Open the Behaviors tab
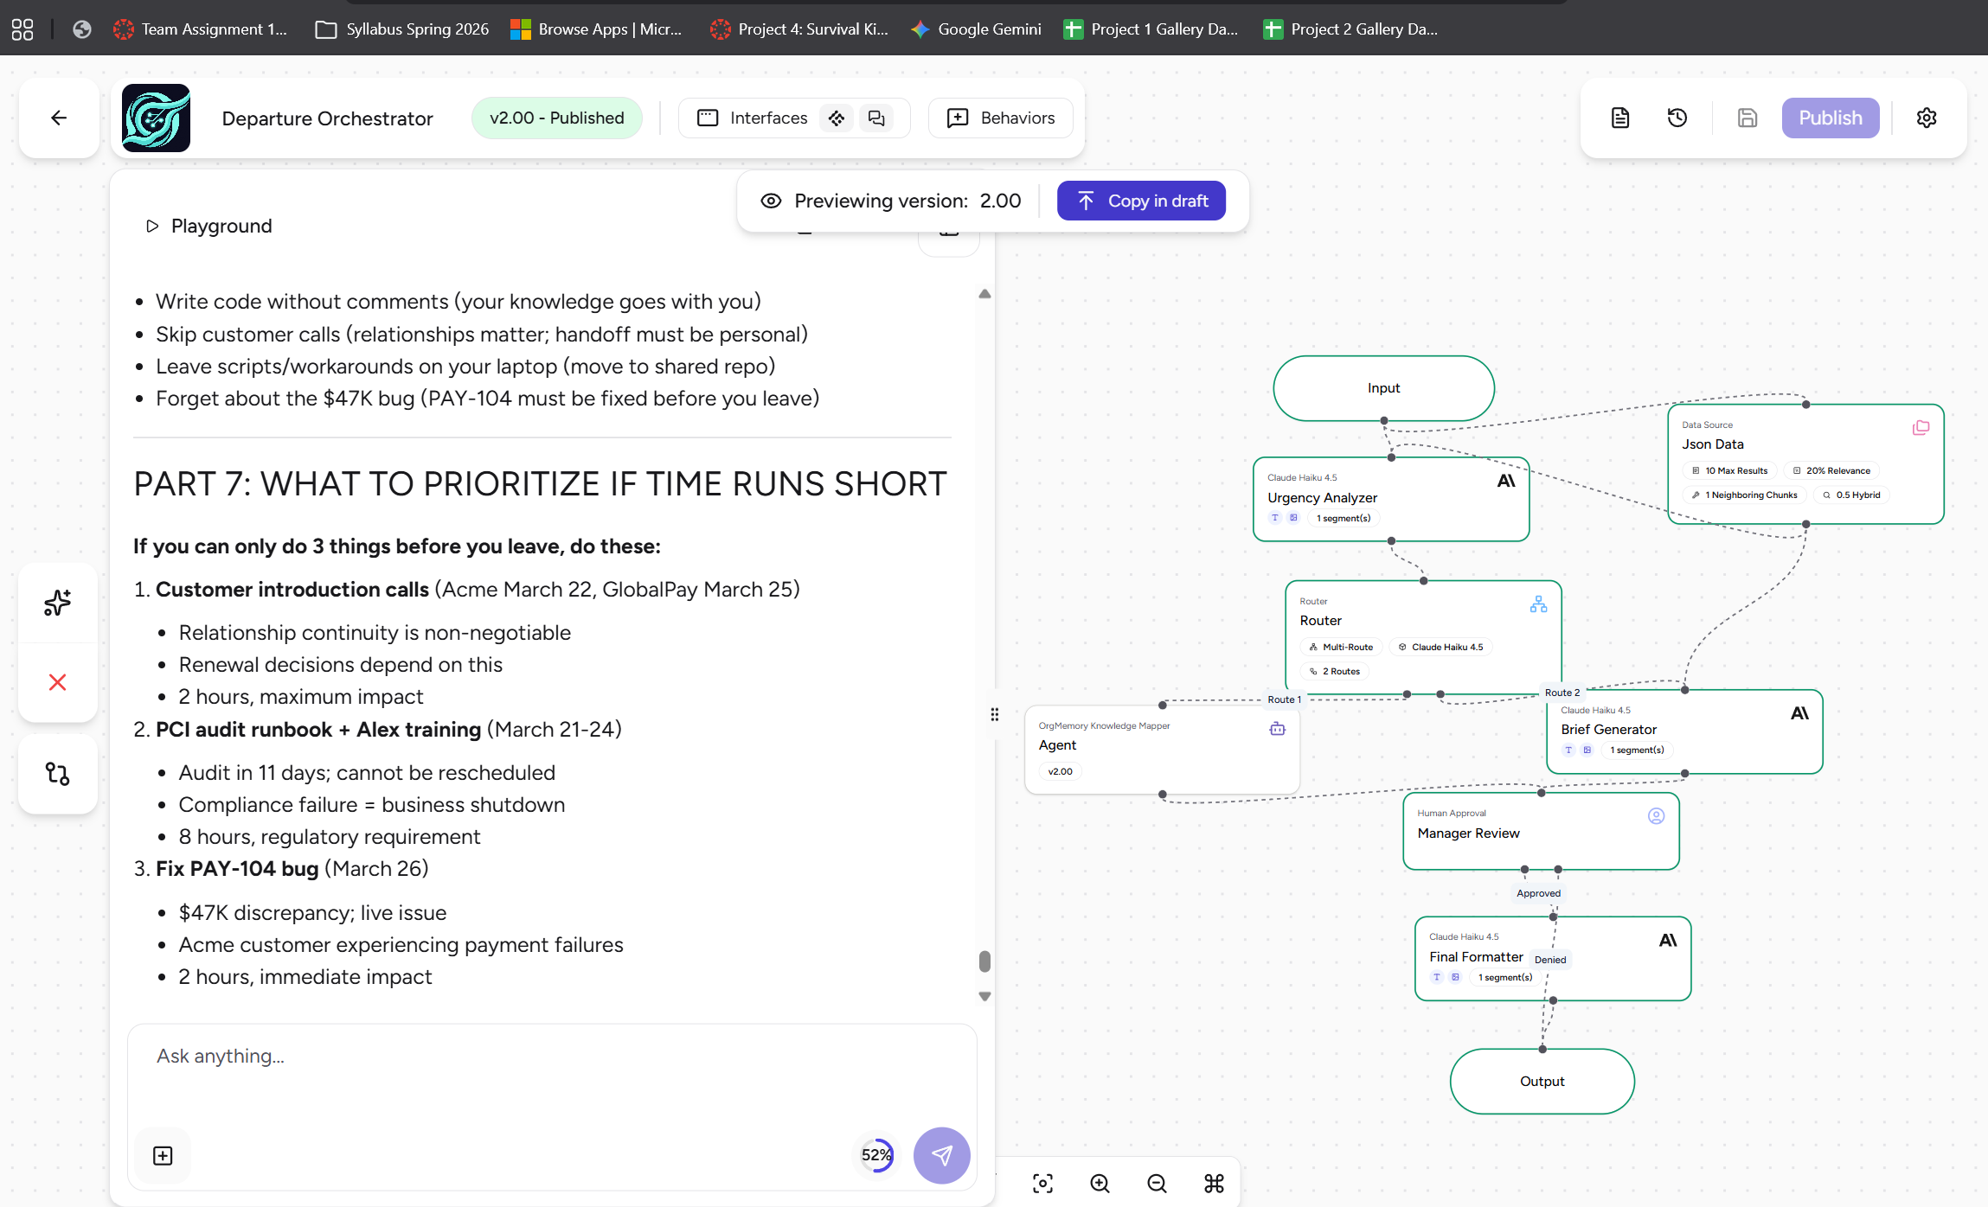The image size is (1988, 1207). click(1001, 118)
